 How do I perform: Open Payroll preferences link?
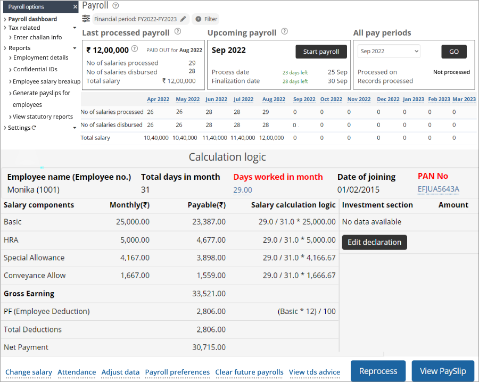(177, 372)
